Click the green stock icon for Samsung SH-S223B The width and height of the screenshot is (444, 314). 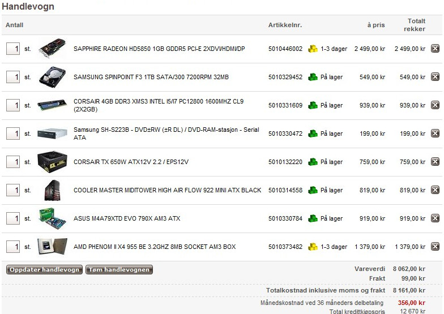click(313, 134)
